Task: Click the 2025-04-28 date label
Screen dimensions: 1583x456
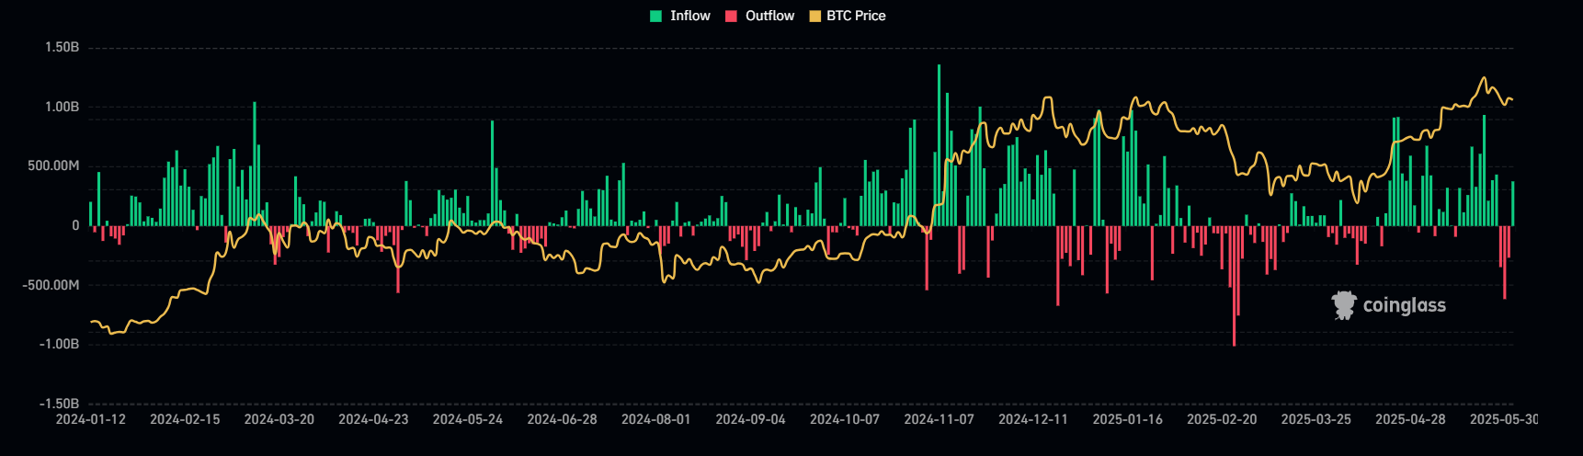Action: click(1410, 419)
